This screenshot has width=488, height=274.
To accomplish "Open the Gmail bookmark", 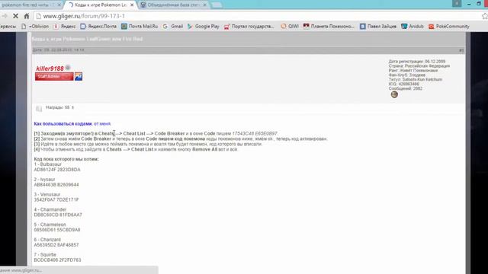I will coord(173,27).
